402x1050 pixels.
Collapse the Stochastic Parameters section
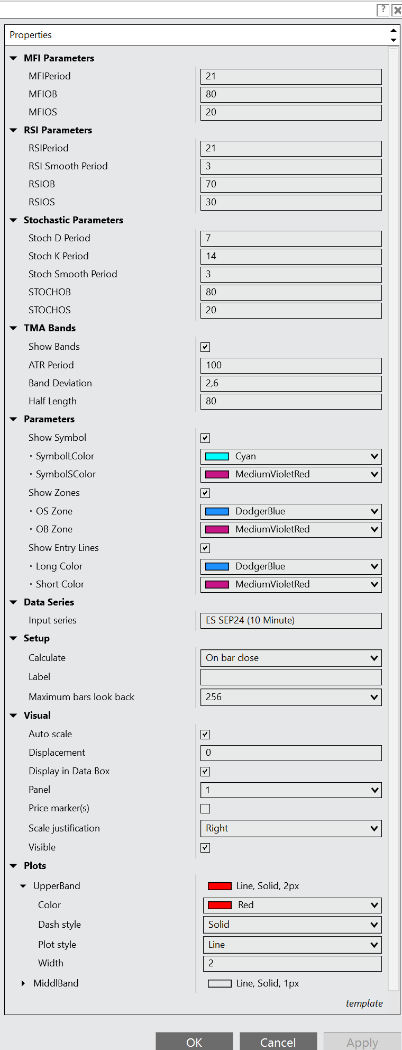14,220
